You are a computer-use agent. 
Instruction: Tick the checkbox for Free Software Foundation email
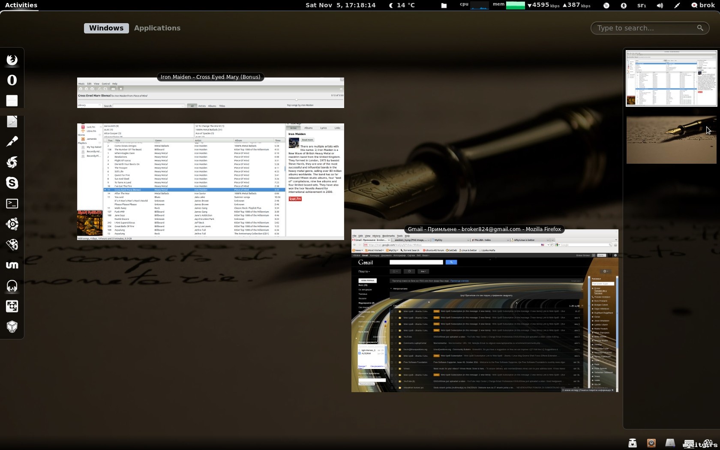pyautogui.click(x=392, y=362)
